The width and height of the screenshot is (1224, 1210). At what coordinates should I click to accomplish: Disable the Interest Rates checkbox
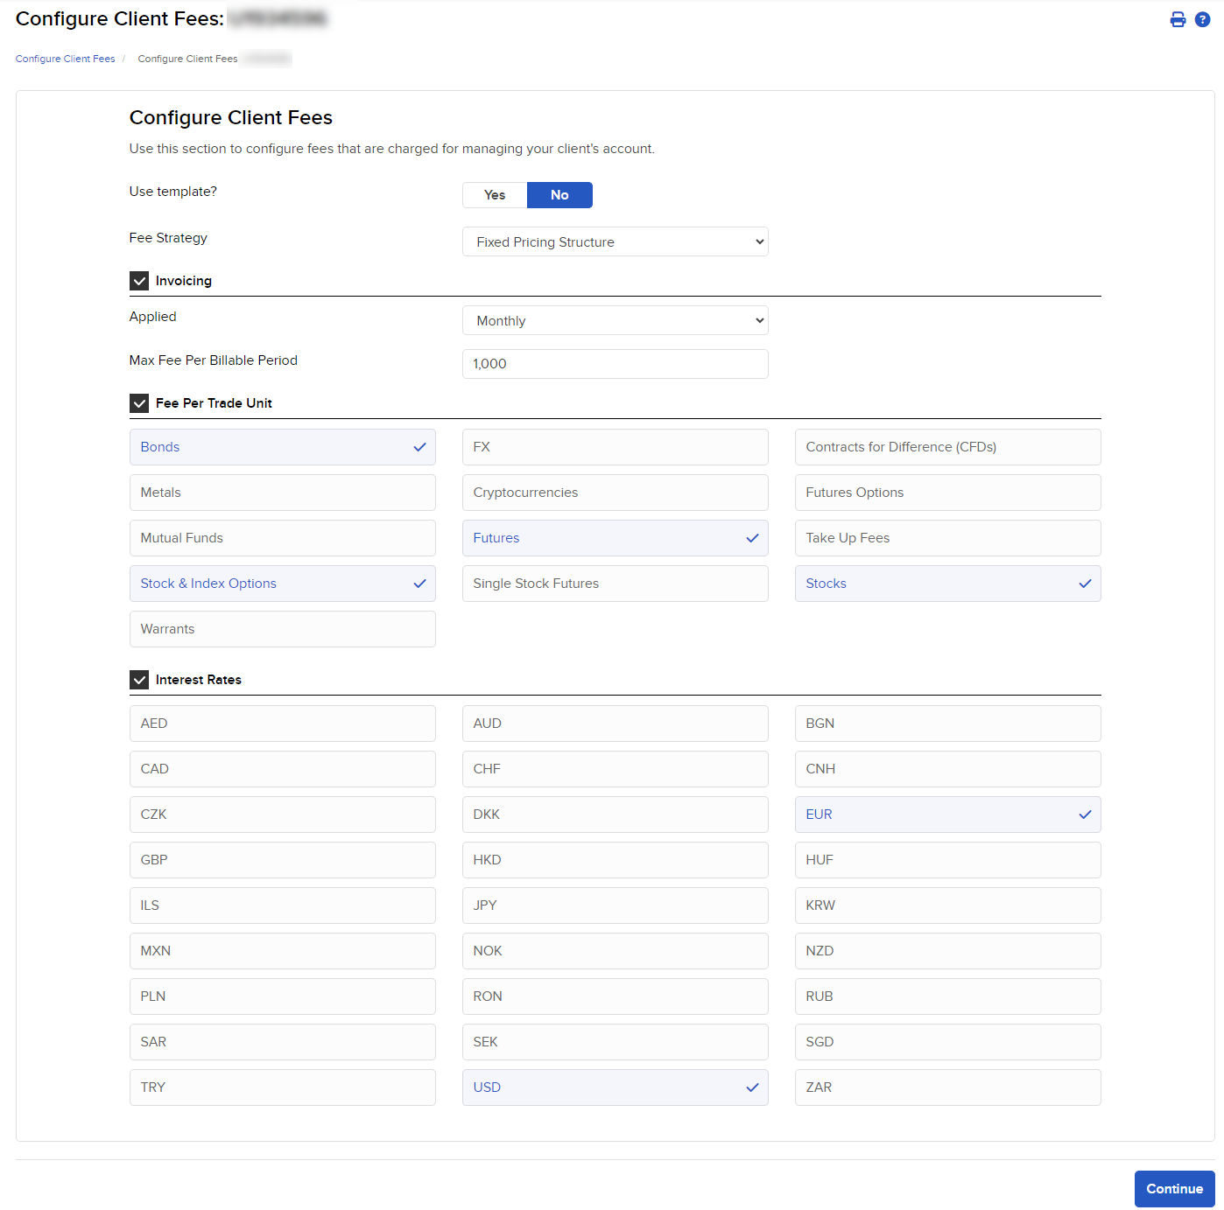pyautogui.click(x=139, y=680)
